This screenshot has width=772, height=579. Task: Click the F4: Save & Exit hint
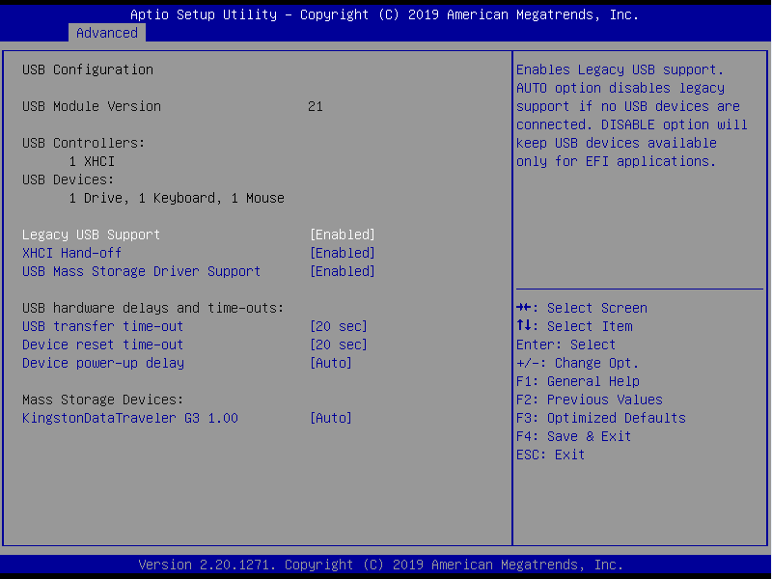pos(573,436)
